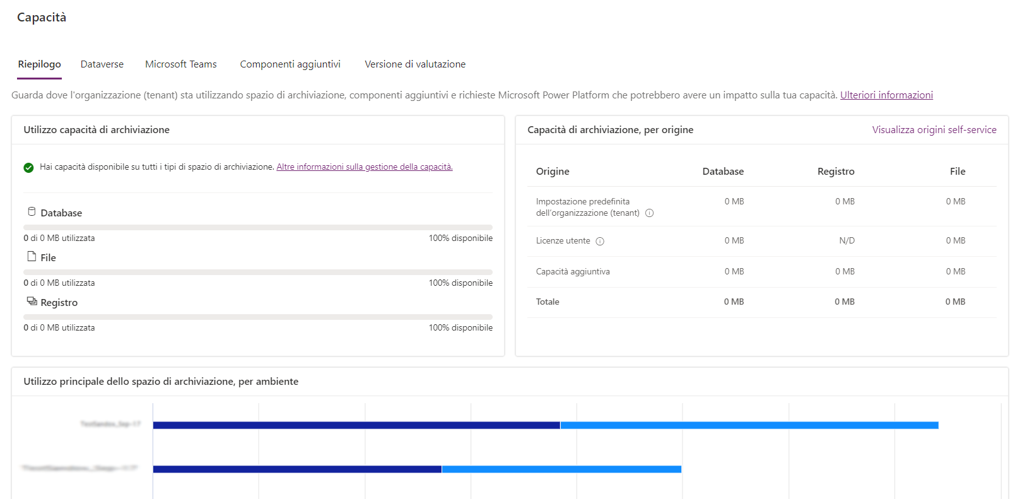Click Utilizzo capacità di archiviazione card heading
The height and width of the screenshot is (499, 1032).
click(x=97, y=130)
